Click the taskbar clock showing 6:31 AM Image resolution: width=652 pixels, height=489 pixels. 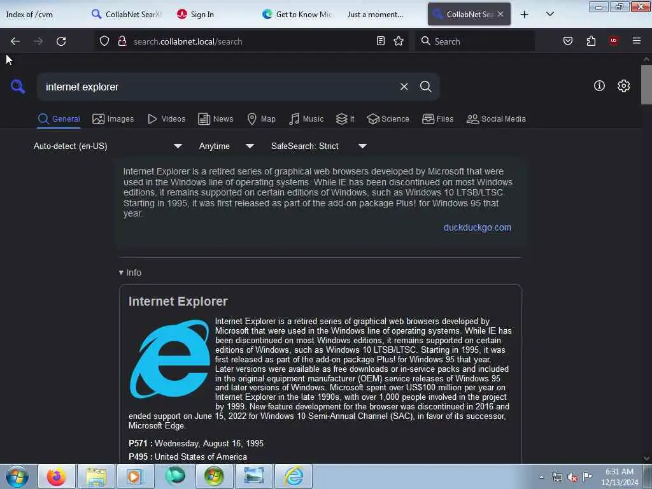coord(620,477)
